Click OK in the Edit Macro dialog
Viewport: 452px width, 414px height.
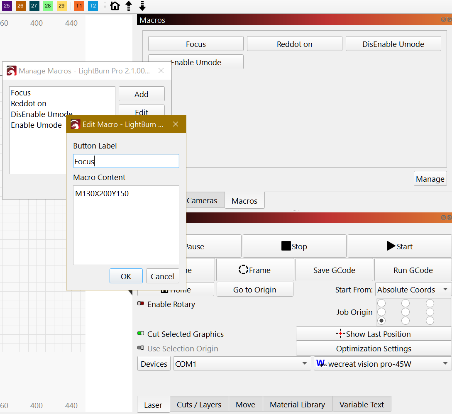coord(126,276)
